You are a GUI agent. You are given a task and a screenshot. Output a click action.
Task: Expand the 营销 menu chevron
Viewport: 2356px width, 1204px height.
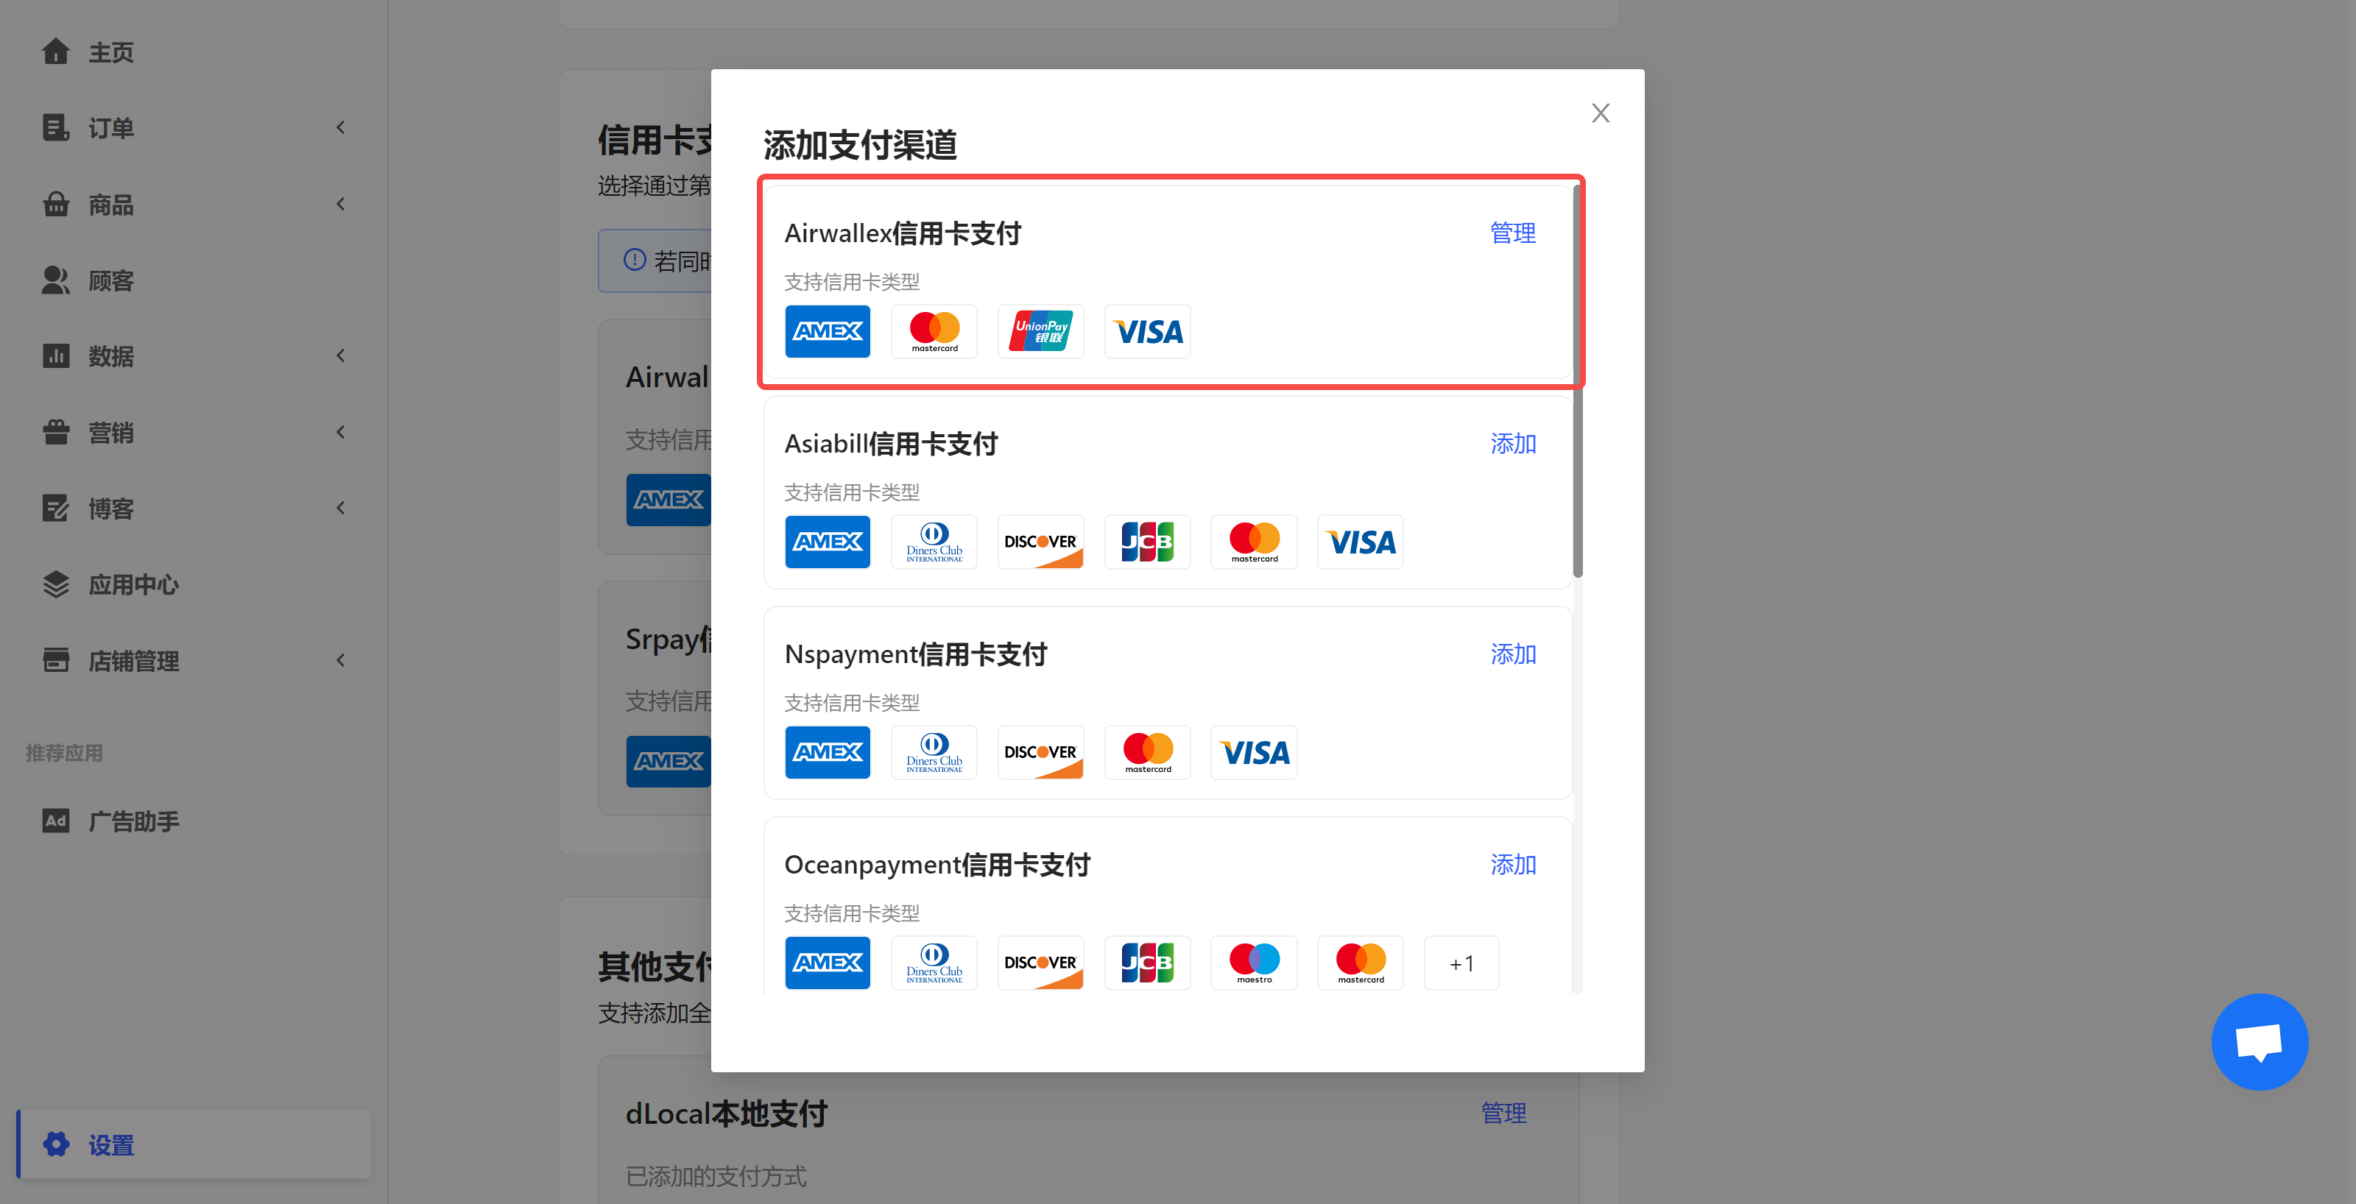[340, 431]
